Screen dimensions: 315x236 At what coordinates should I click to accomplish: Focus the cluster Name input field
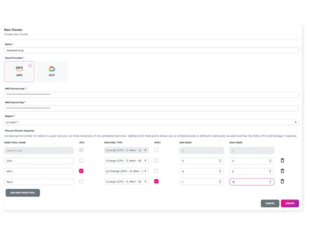(x=151, y=50)
